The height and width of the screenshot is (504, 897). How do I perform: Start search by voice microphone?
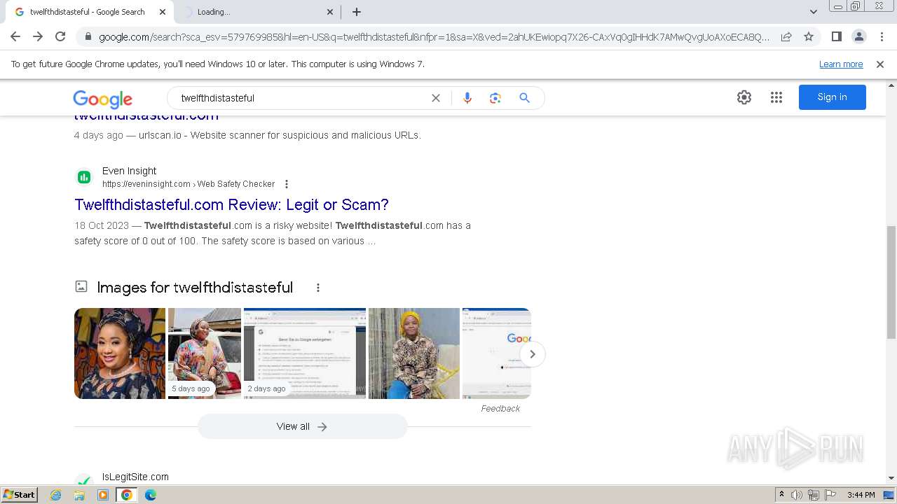467,98
